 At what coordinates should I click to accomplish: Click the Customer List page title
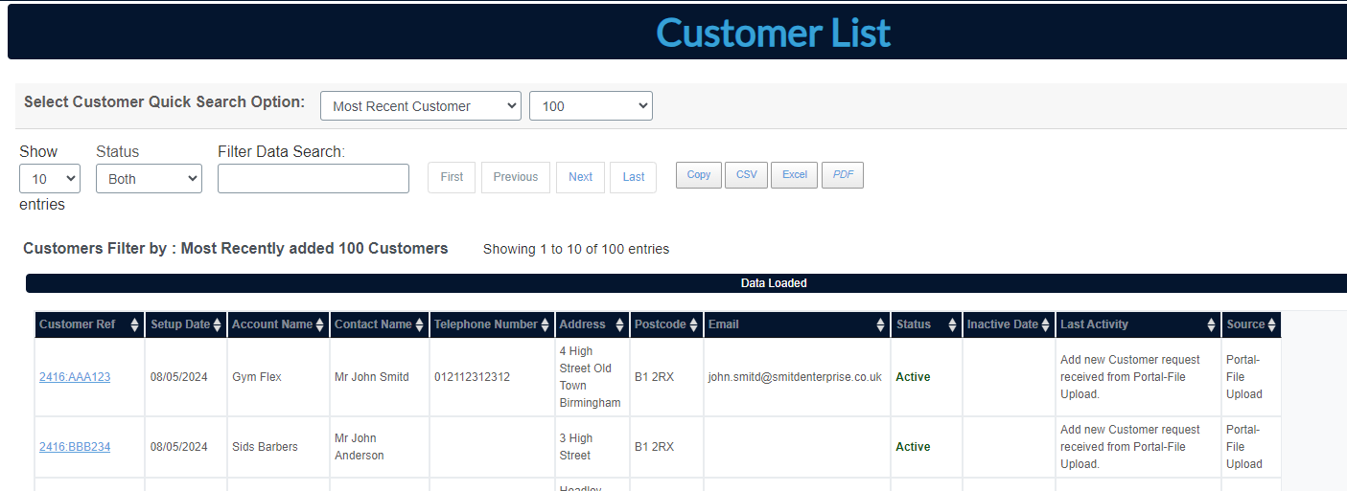click(773, 33)
